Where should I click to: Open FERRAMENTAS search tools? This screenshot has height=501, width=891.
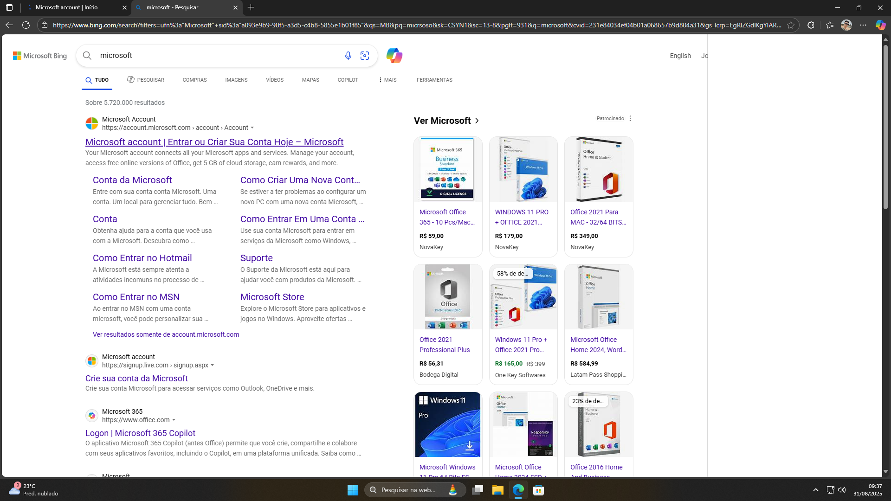tap(434, 80)
